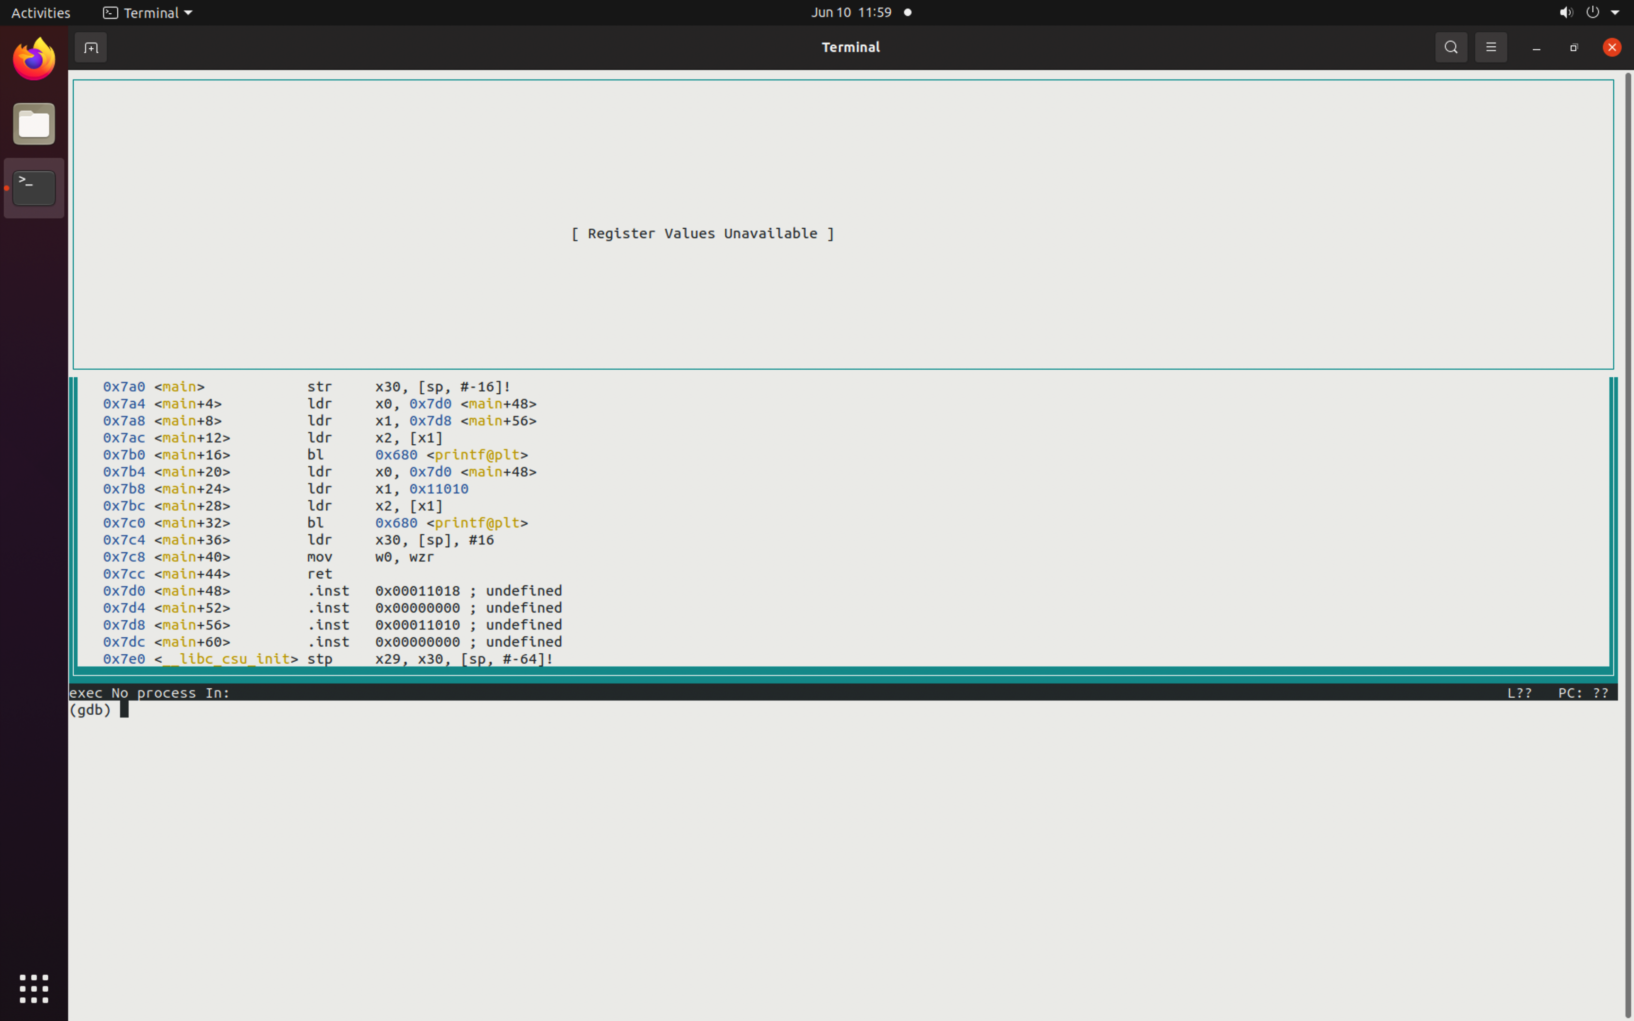Click 0x7d8 <main+56> operand on the 0x7a8 line
1634x1021 pixels.
pyautogui.click(x=473, y=421)
